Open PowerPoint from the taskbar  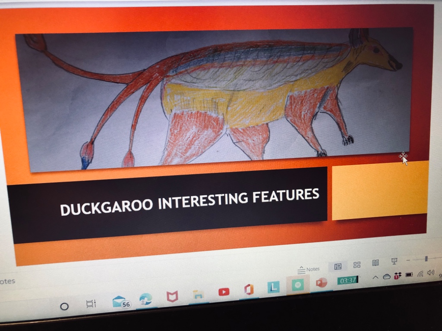[321, 283]
